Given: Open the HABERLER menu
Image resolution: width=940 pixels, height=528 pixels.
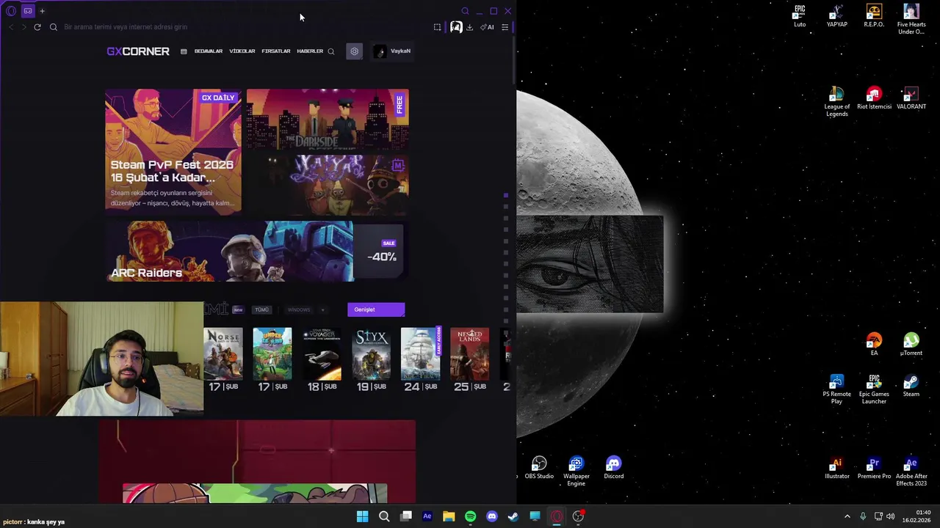Looking at the screenshot, I should tap(310, 51).
